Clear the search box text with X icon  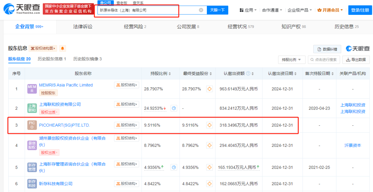point(201,10)
